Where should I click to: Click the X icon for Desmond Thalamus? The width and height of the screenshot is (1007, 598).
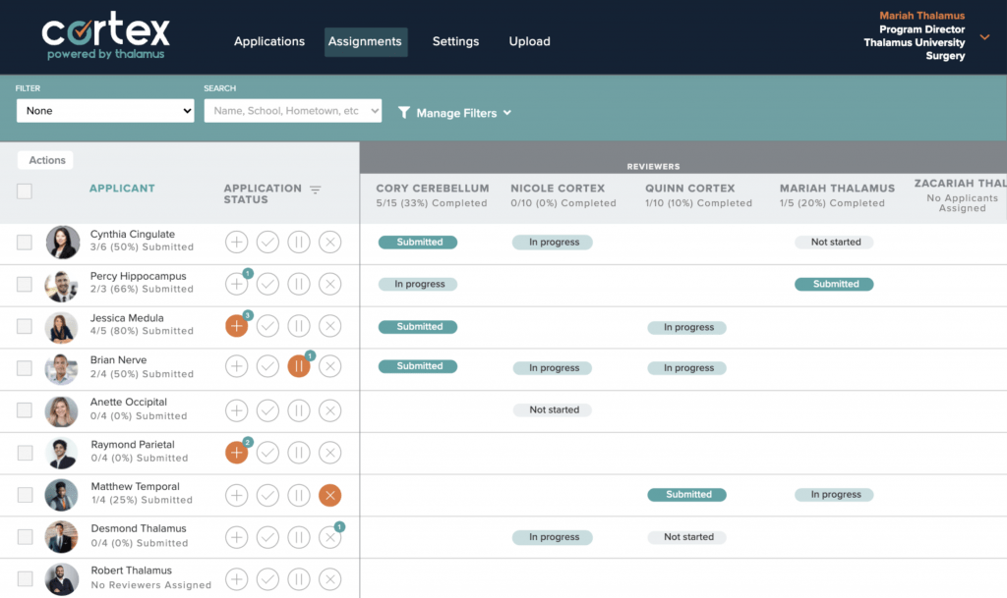330,537
